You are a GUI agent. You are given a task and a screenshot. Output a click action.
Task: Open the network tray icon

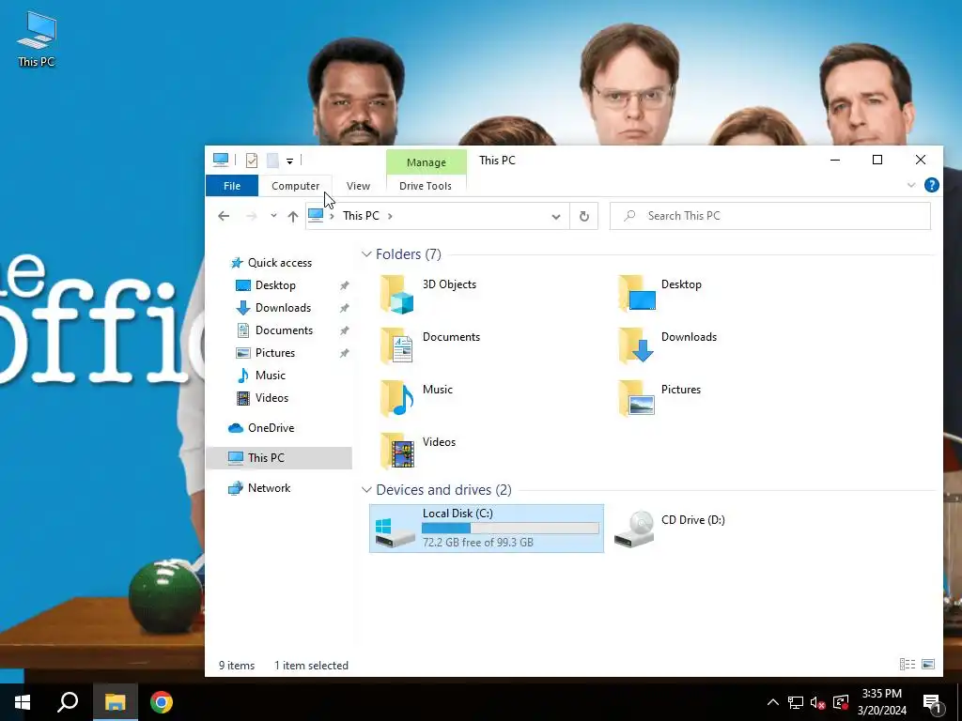coord(796,702)
